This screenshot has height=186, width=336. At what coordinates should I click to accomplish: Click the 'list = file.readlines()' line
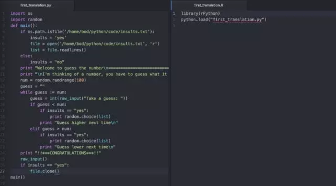tap(58, 50)
